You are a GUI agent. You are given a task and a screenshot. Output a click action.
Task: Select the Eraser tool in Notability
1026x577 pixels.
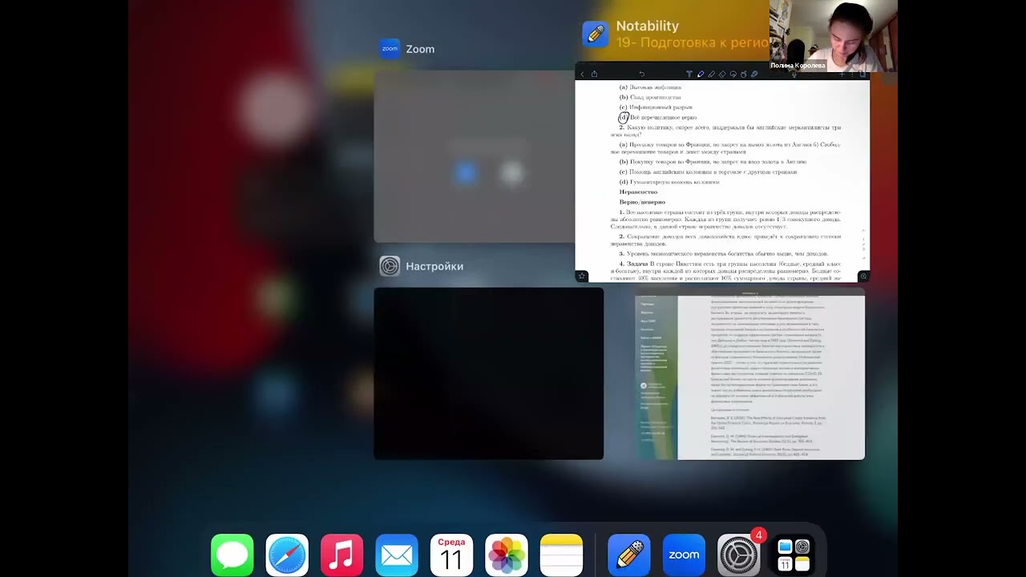pos(722,74)
